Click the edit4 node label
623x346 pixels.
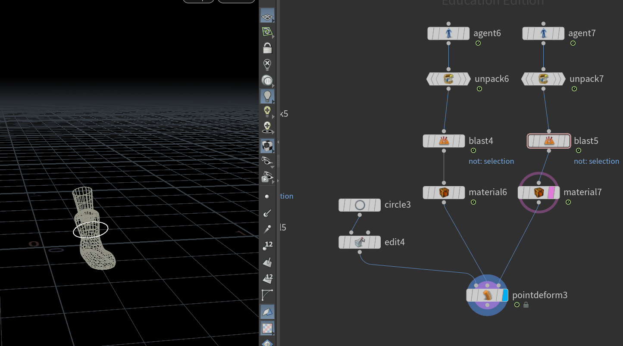coord(394,242)
